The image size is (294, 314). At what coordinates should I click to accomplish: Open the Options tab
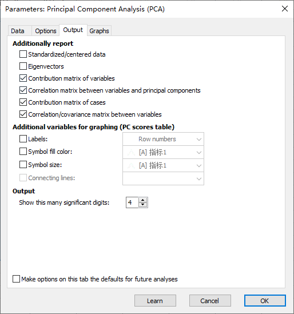coord(45,31)
